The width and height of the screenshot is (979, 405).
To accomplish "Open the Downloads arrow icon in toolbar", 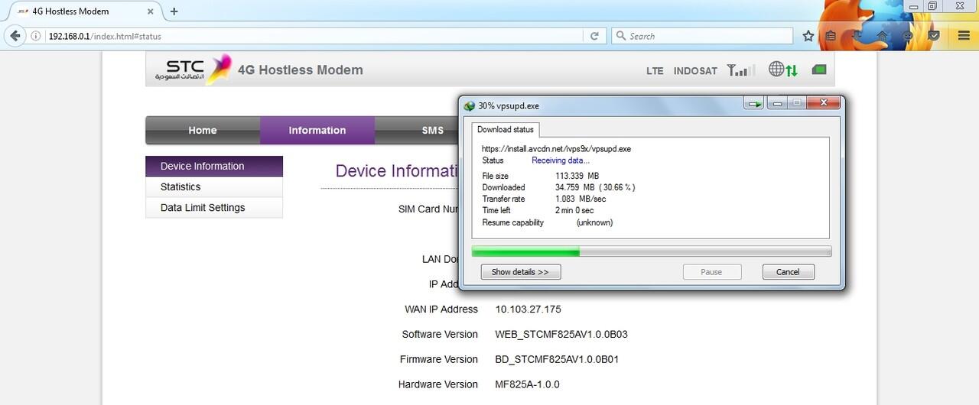I will 858,36.
